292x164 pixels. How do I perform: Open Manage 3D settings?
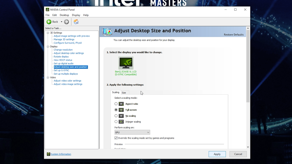64,39
